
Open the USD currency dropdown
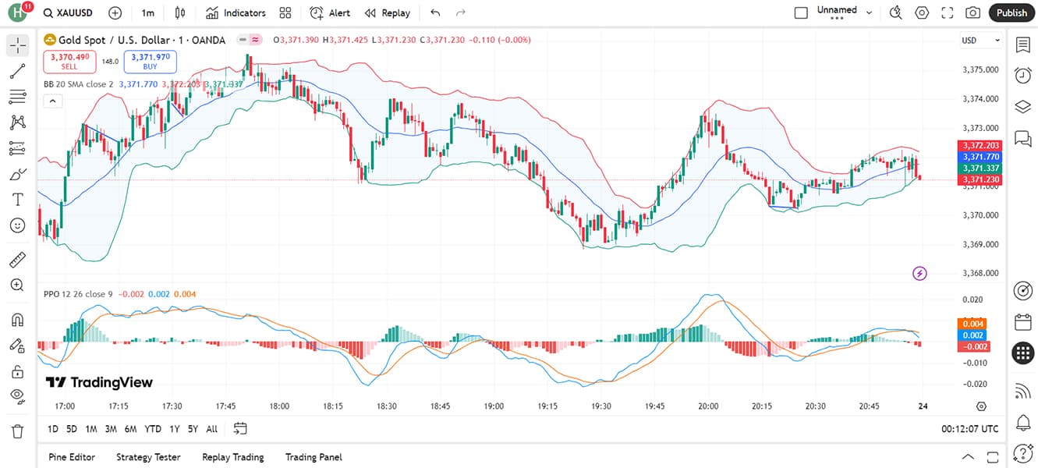coord(981,41)
